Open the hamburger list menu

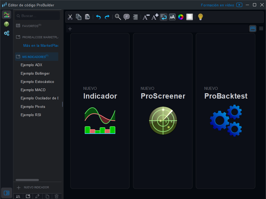pos(261,29)
